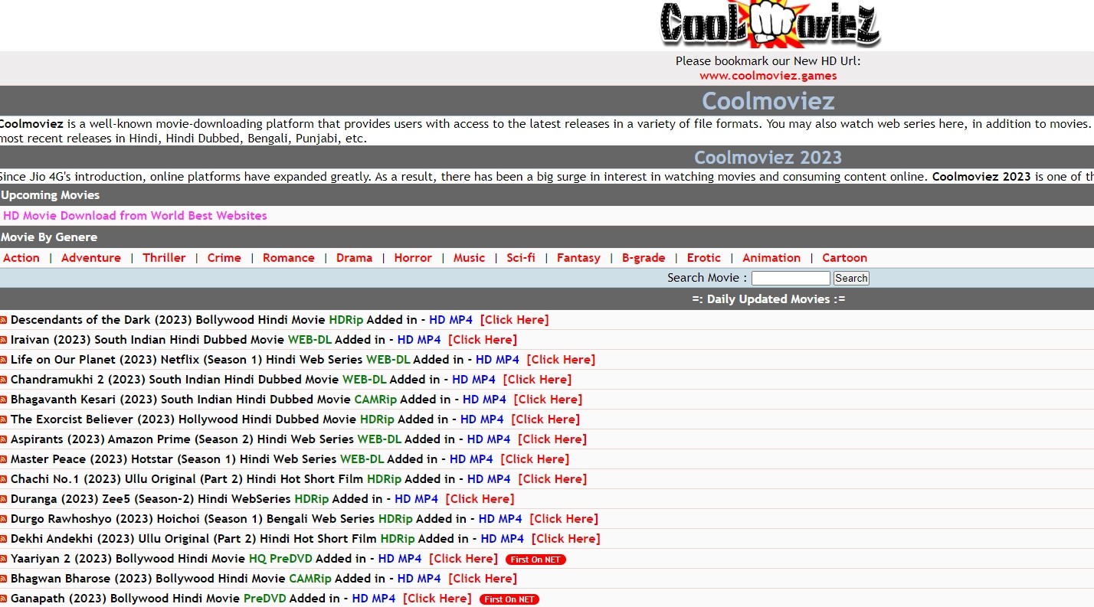Click the Movie By Genere header

pos(49,237)
